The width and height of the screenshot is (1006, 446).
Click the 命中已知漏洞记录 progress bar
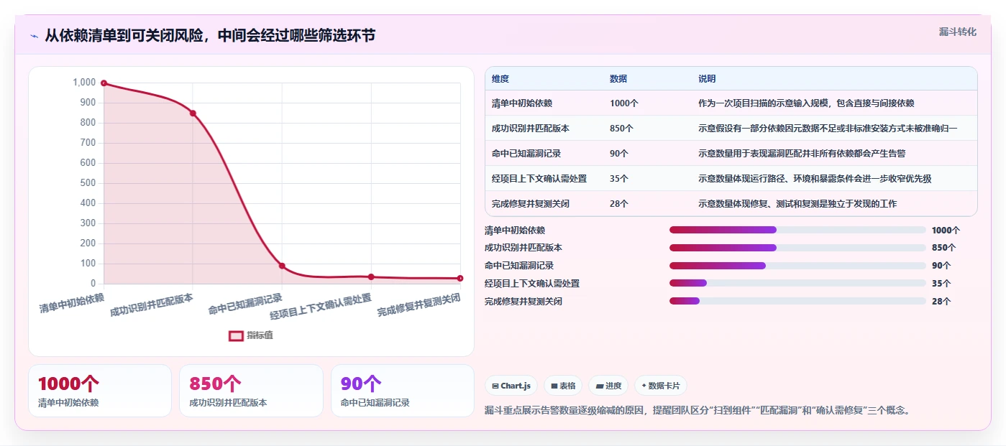(797, 266)
